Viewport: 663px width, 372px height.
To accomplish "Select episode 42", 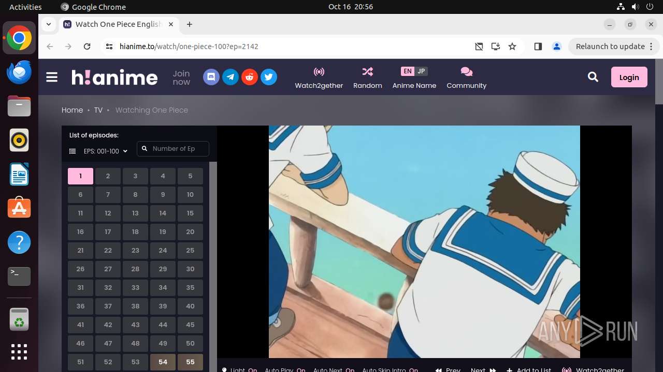I will click(108, 325).
